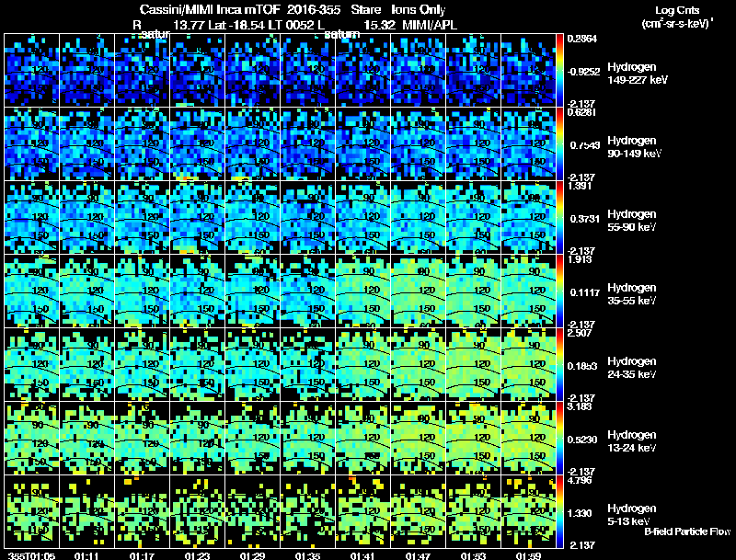736x560 pixels.
Task: Select the 35-55 keV panel at 01:17
Action: pyautogui.click(x=143, y=291)
